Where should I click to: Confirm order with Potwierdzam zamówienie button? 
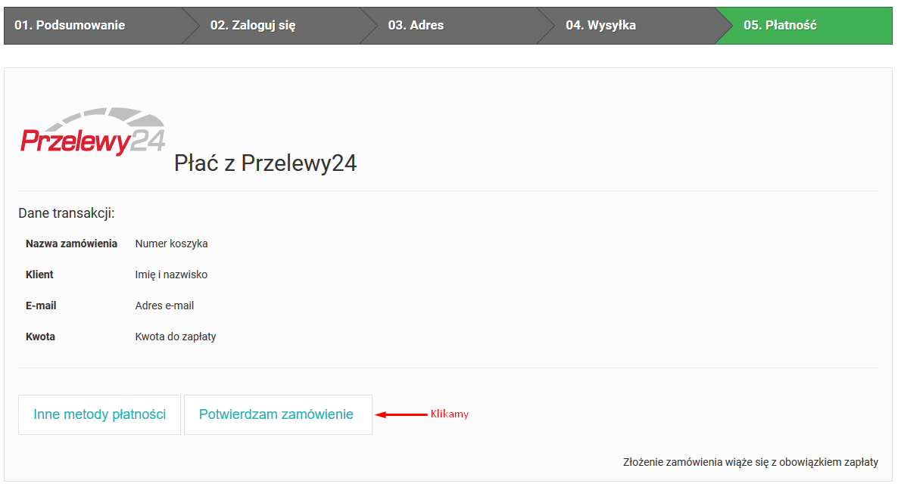(x=279, y=414)
